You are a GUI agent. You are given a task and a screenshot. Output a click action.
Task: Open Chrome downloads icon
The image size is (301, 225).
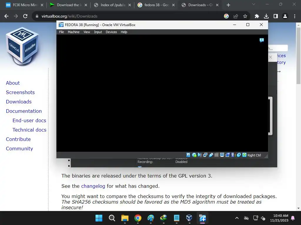point(266,16)
